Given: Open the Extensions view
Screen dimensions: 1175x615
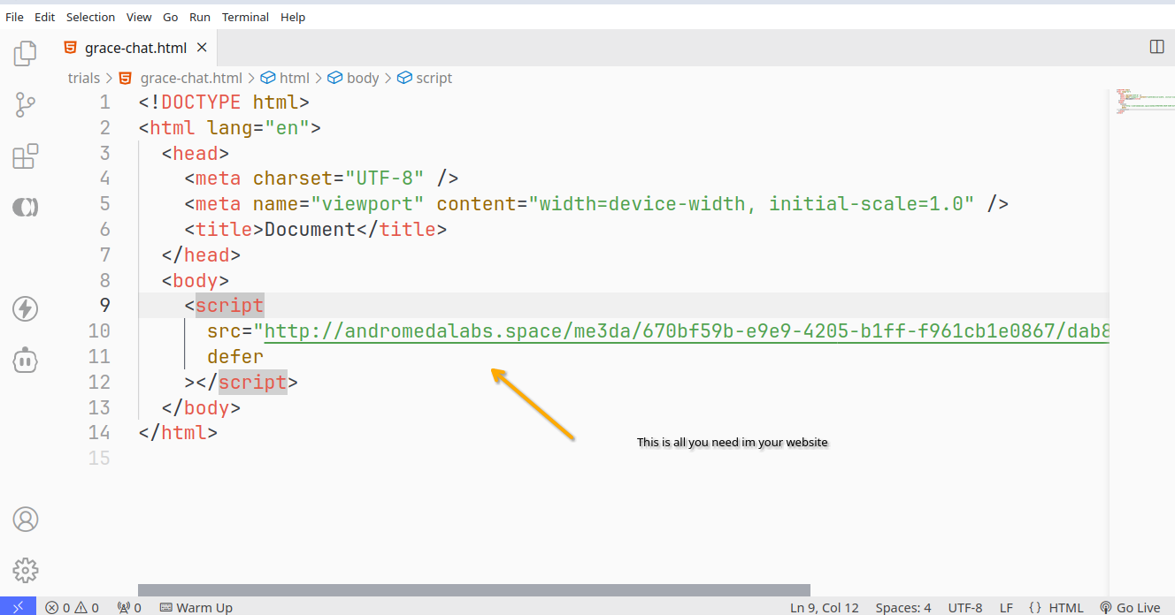Looking at the screenshot, I should pos(25,156).
